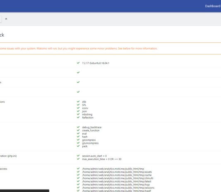
Task: Click the checkmark next to zlib extension
Action: [x=78, y=101]
